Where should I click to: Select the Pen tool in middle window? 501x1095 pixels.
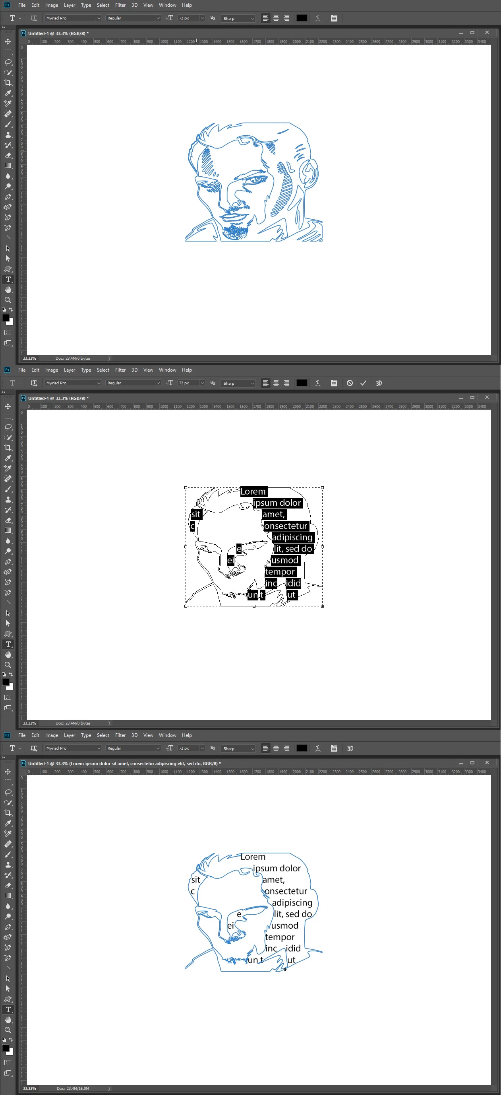click(8, 561)
